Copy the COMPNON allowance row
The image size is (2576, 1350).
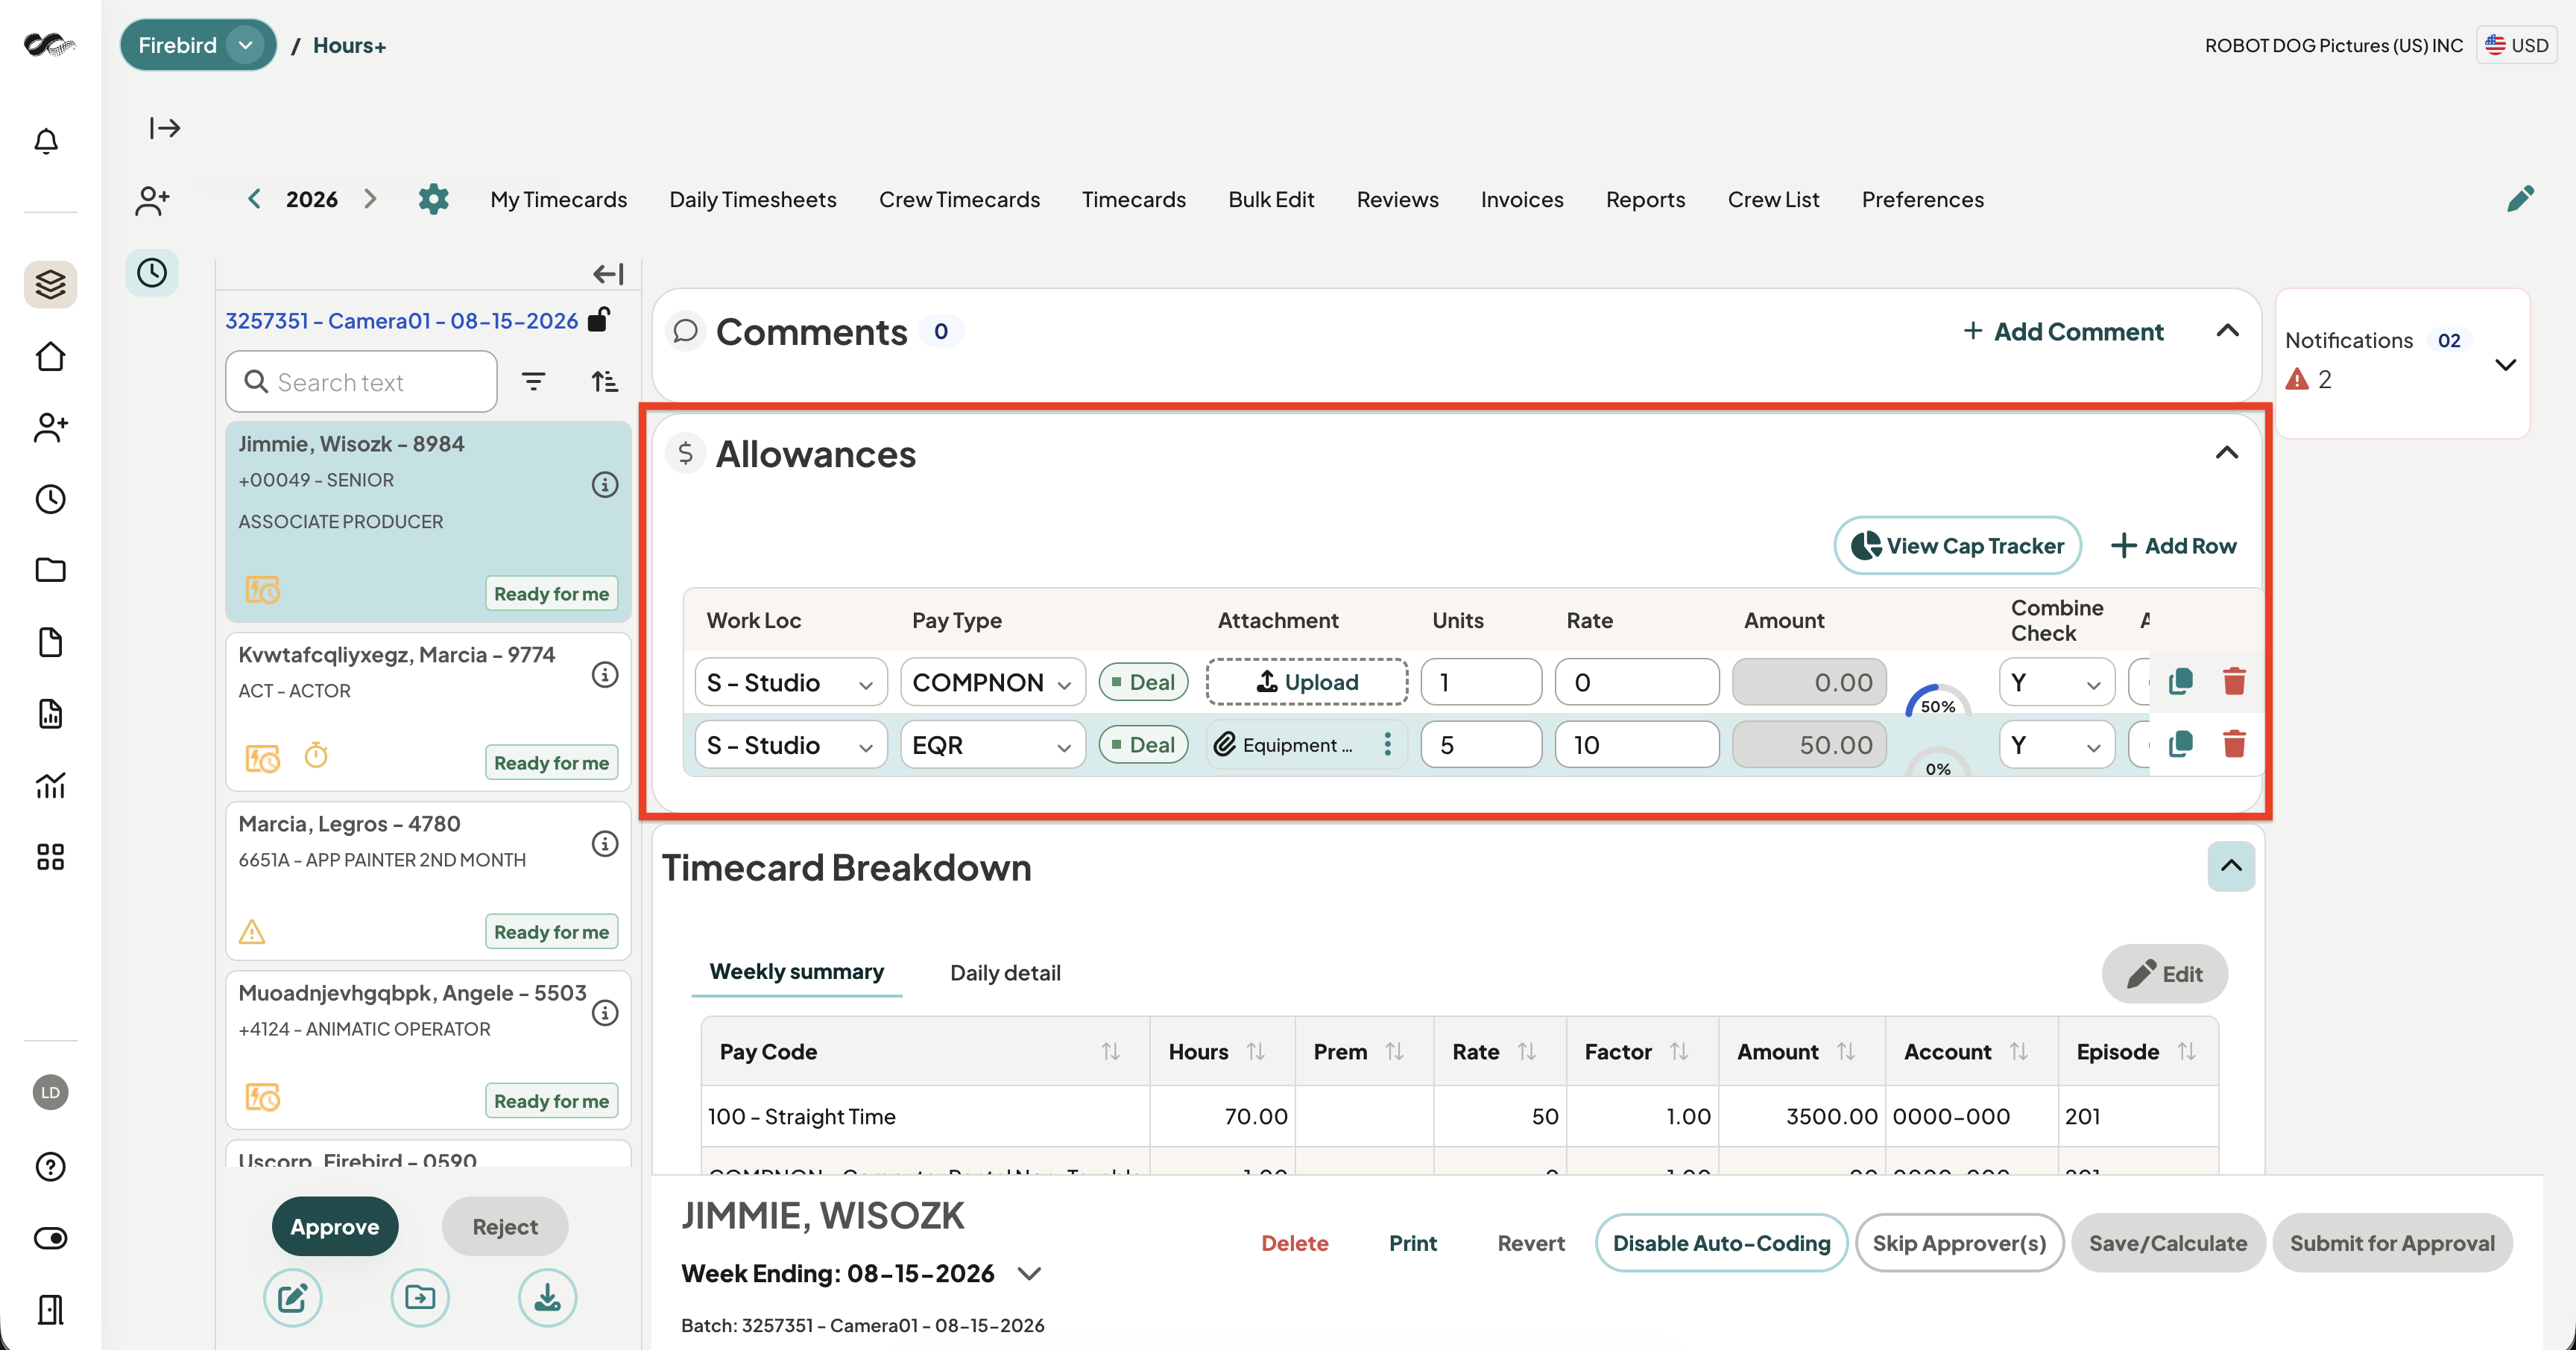click(2181, 682)
